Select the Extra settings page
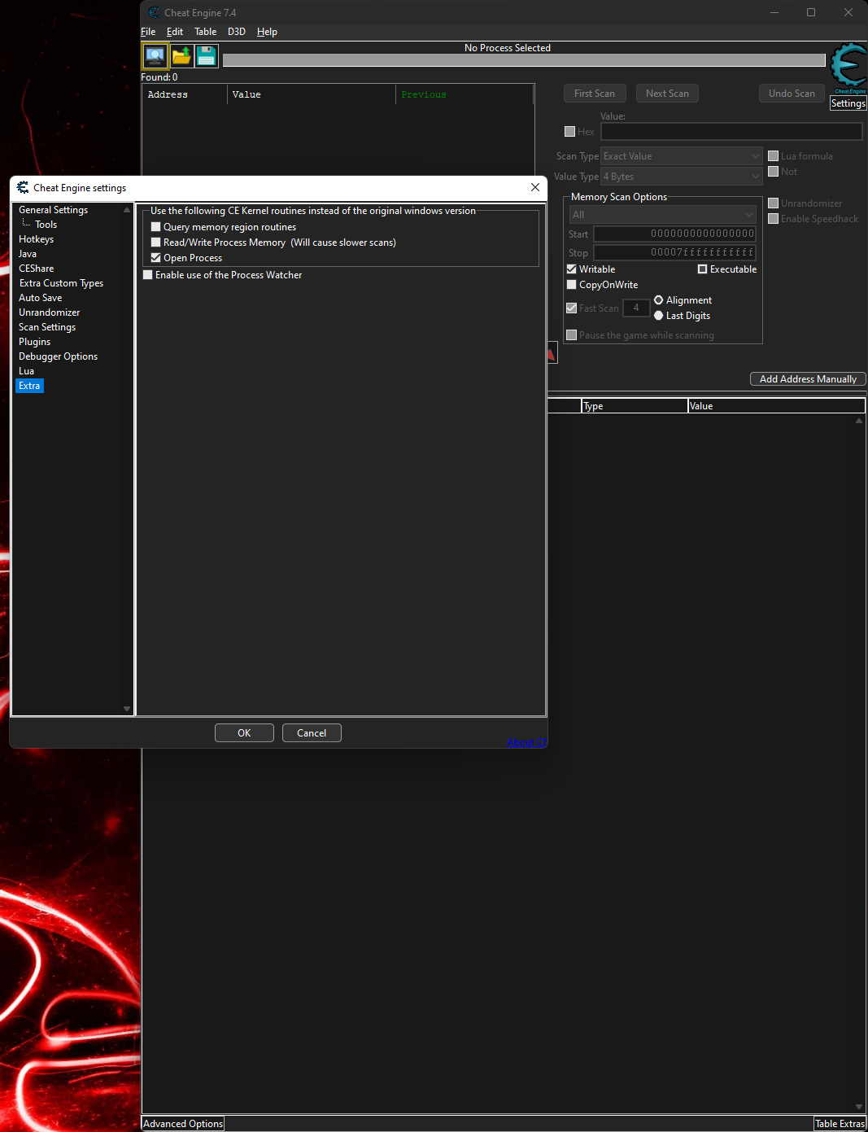Viewport: 868px width, 1132px height. point(29,386)
